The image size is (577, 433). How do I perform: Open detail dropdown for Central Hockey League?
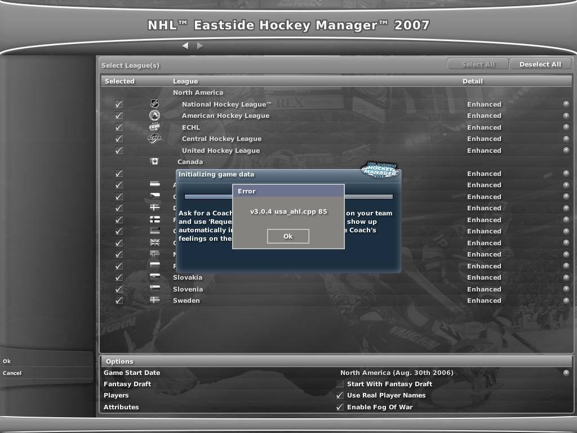[x=566, y=139]
